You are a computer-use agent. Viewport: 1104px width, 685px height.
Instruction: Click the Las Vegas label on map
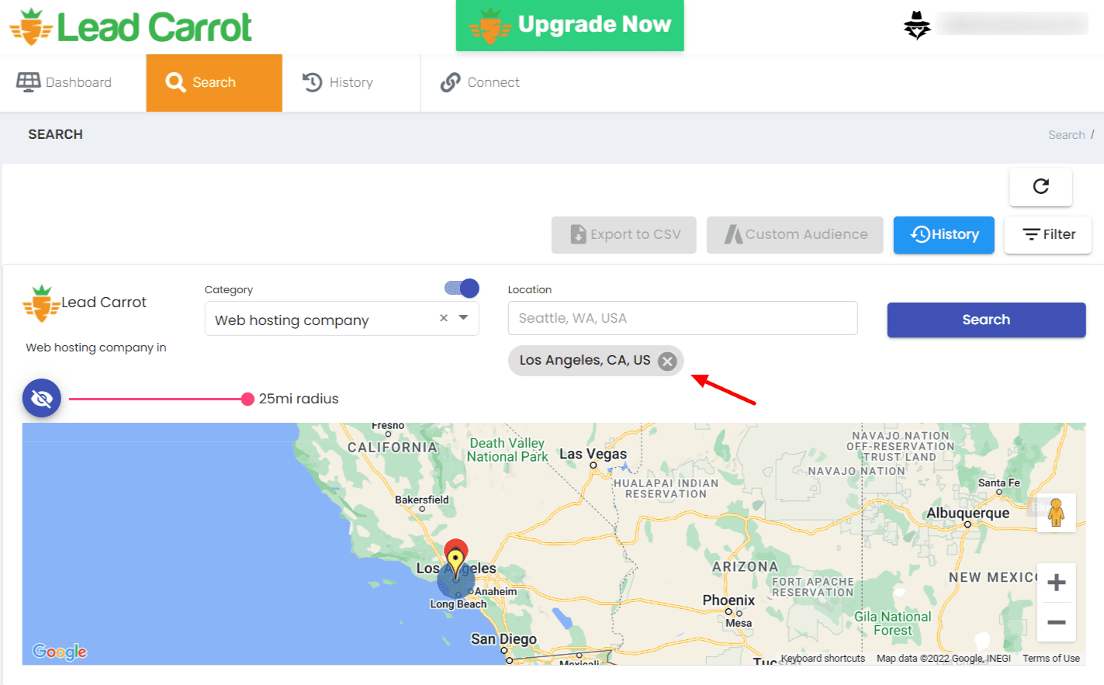(x=594, y=455)
